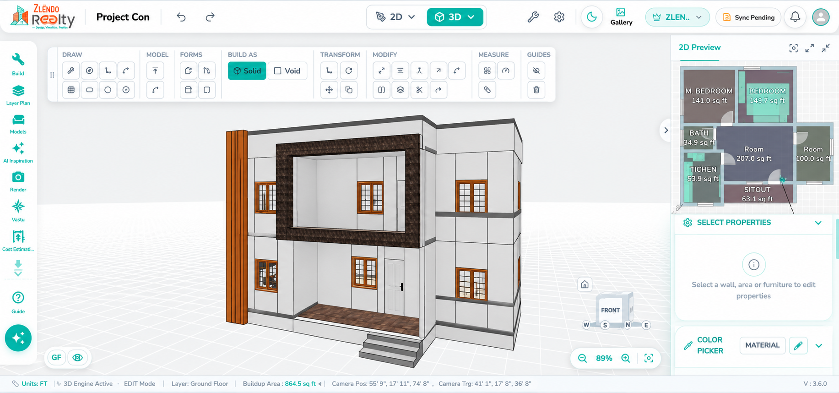Toggle dark mode with the moon icon
Screen dimensions: 839x393
click(x=592, y=17)
